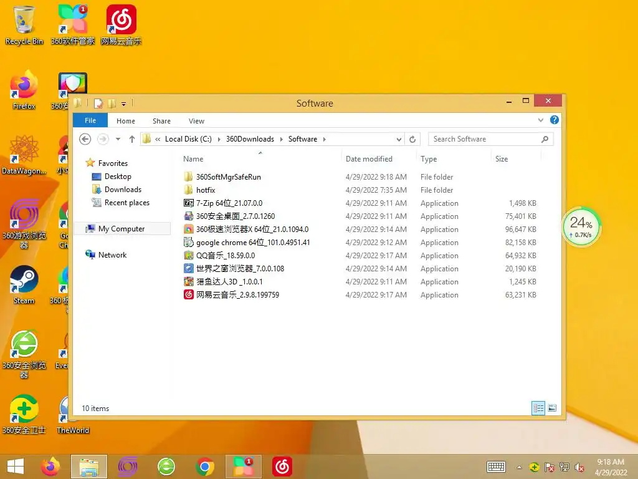Select Desktop under Favorites
This screenshot has width=638, height=479.
118,177
